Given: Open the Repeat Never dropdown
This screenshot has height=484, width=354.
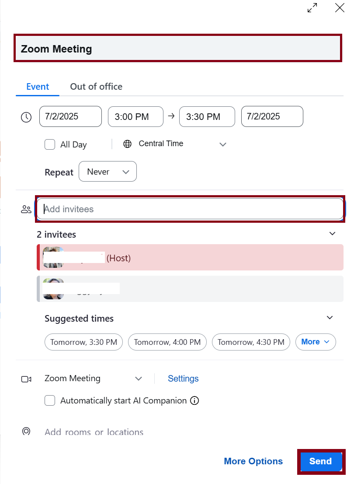Looking at the screenshot, I should click(108, 172).
